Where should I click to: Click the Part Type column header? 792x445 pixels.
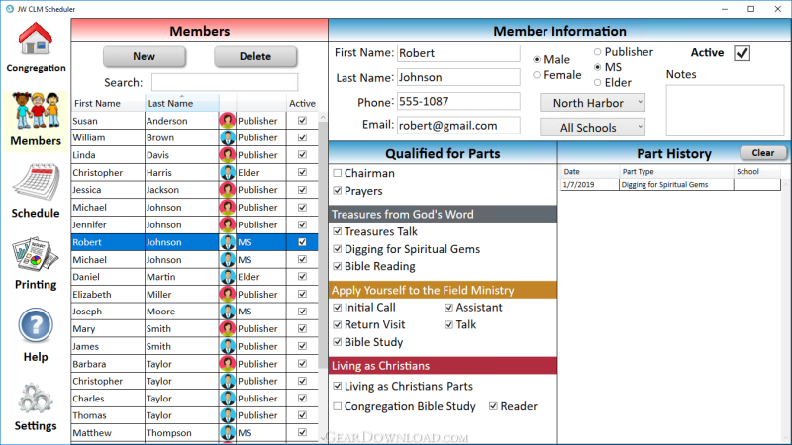click(x=676, y=171)
